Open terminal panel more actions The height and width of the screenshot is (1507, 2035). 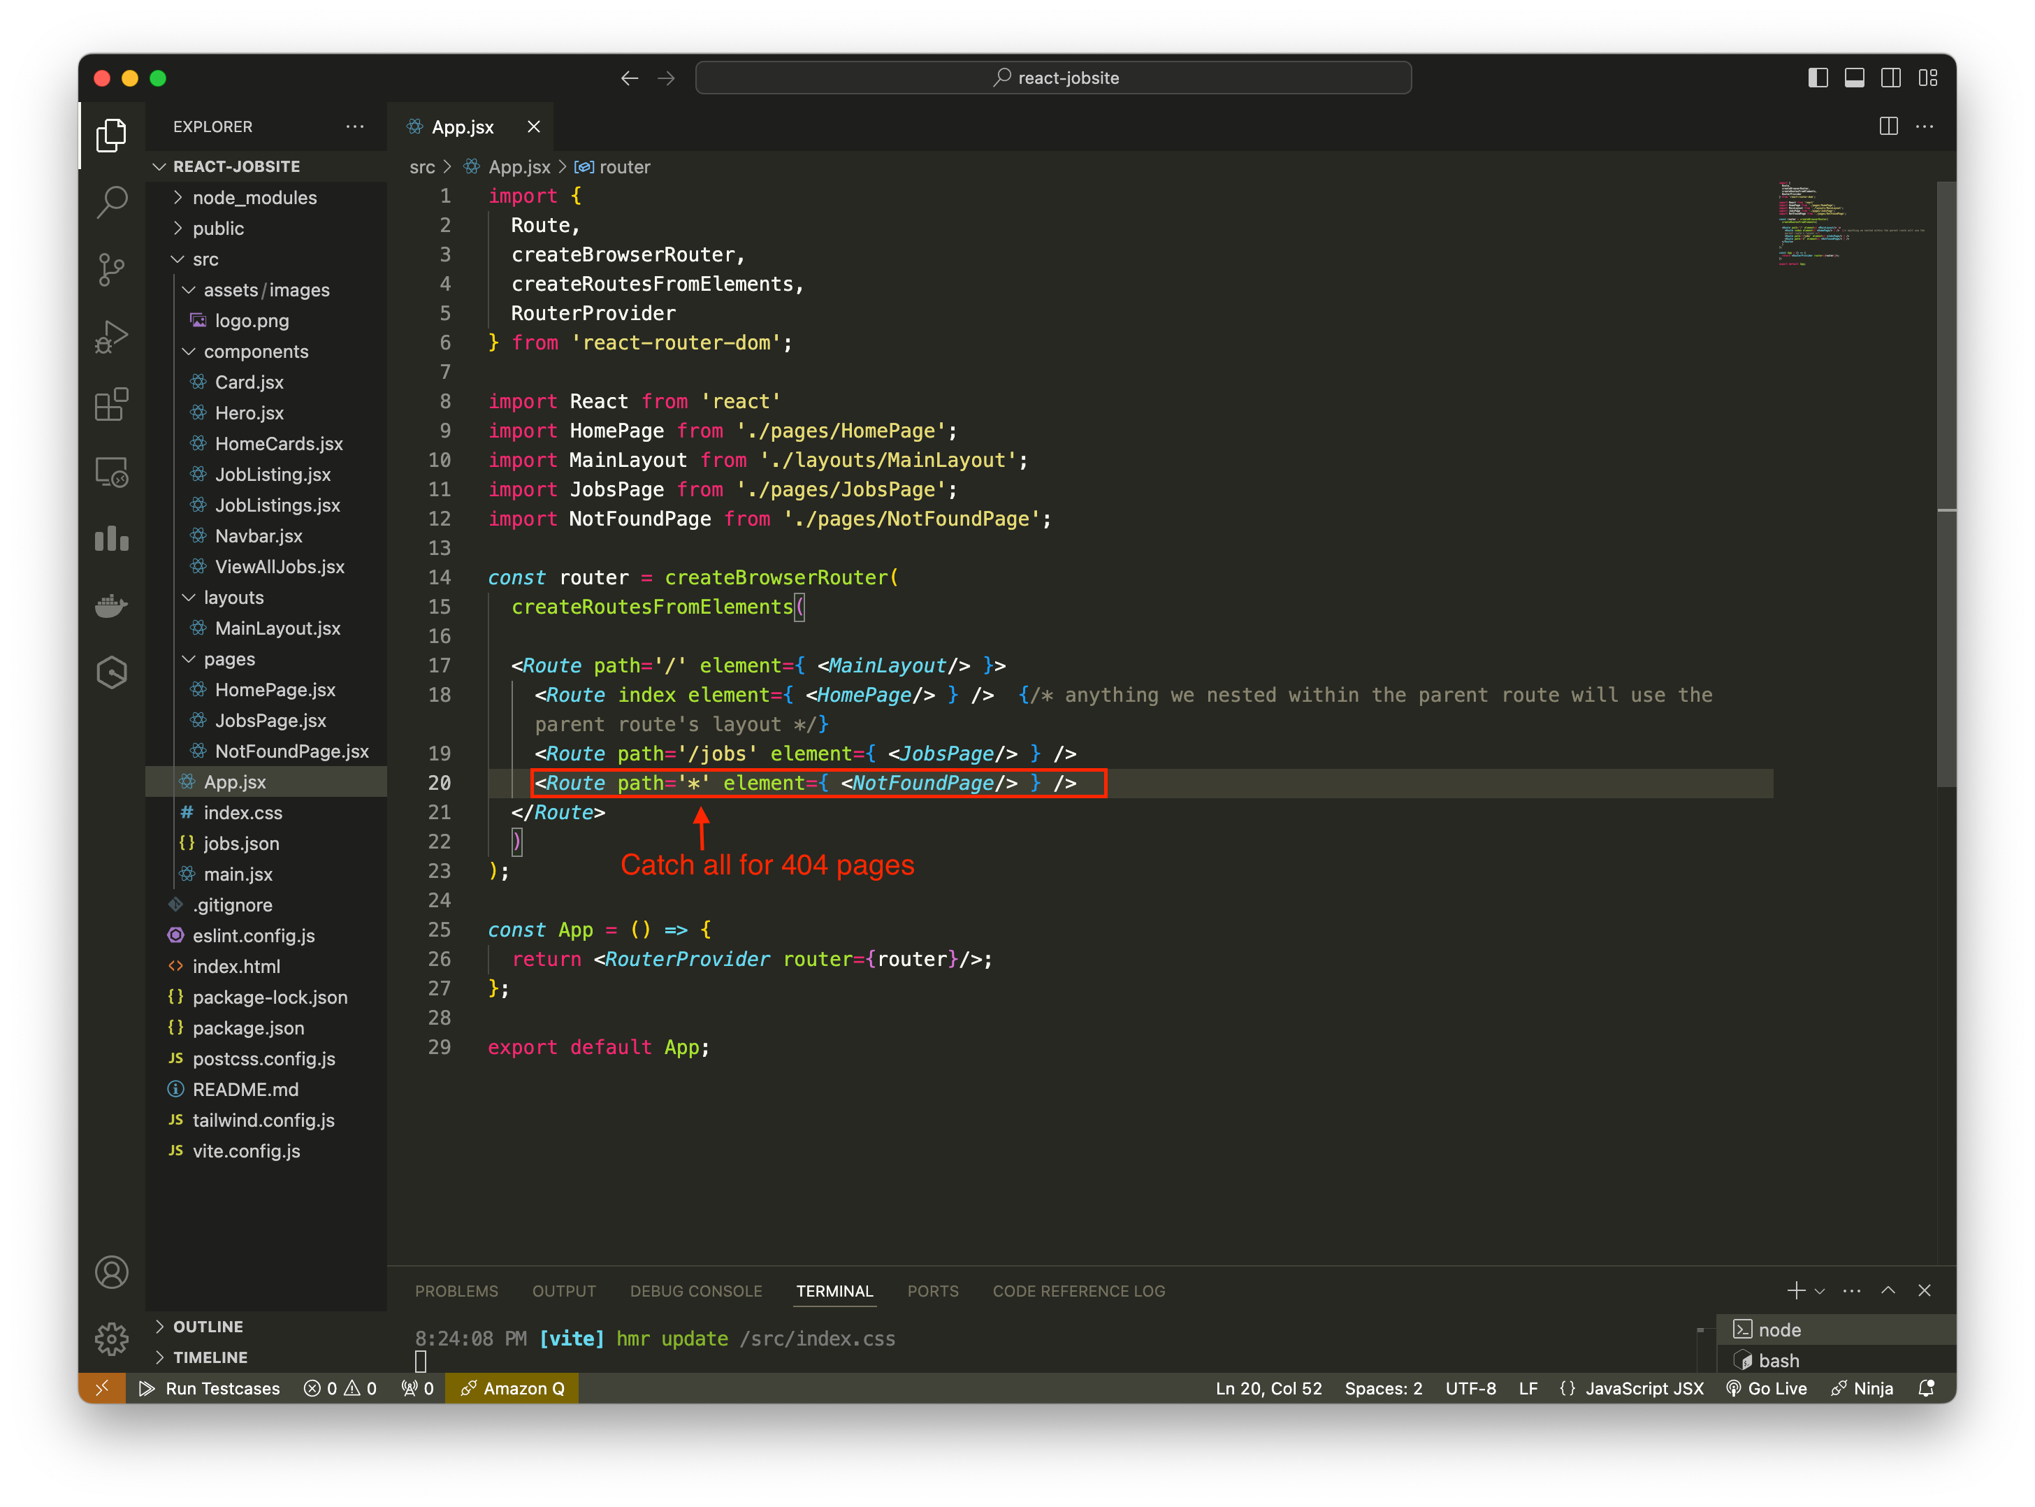click(x=1851, y=1291)
